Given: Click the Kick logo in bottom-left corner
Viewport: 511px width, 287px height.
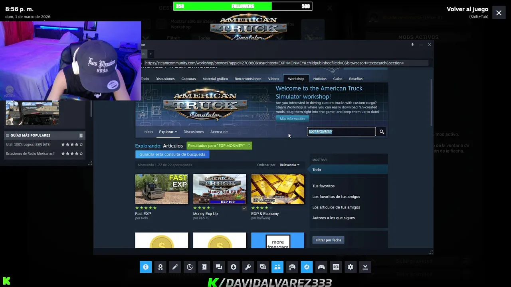Looking at the screenshot, I should click(6, 281).
